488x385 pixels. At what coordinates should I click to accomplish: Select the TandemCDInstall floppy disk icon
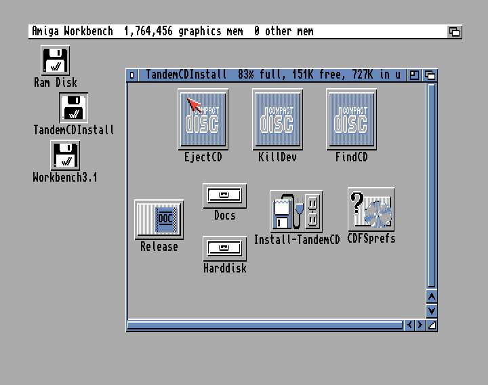click(73, 108)
